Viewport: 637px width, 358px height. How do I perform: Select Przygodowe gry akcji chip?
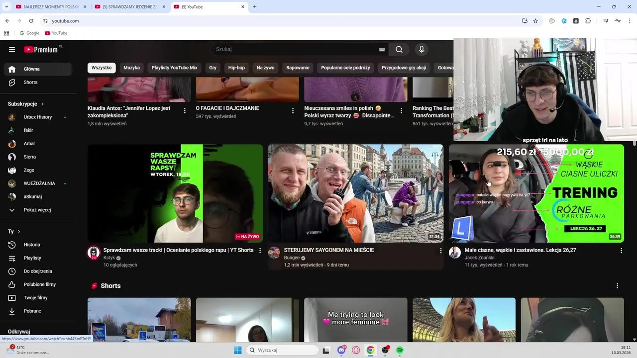(404, 68)
